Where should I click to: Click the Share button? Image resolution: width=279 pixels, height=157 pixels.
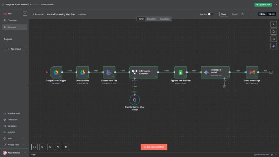224,14
